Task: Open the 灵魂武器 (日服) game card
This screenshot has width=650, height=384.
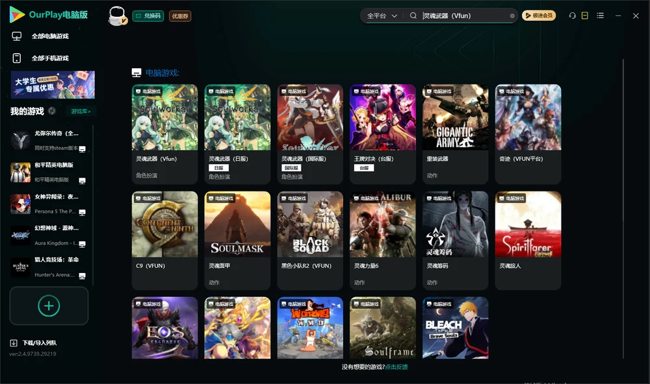Action: pos(237,134)
